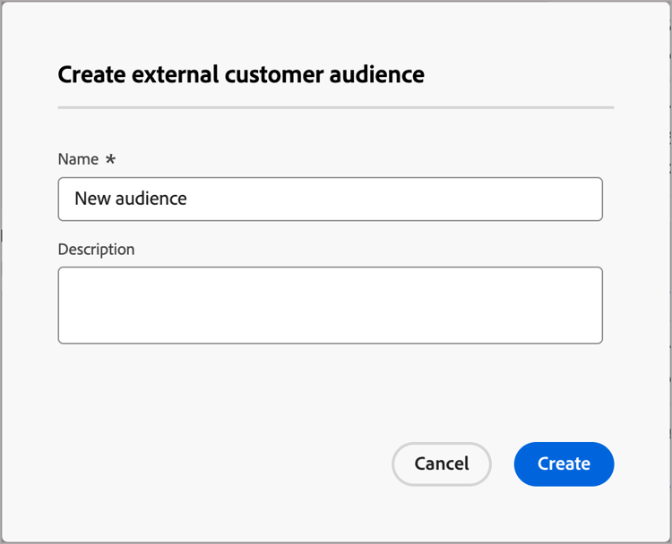Click the bottom area of the Description textarea
Viewport: 672px width, 544px height.
tap(330, 331)
